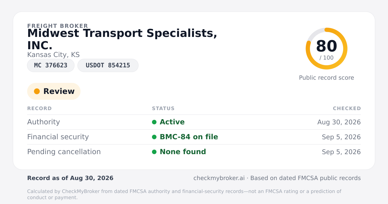Click the Review status pill
The image size is (388, 204).
tap(54, 91)
